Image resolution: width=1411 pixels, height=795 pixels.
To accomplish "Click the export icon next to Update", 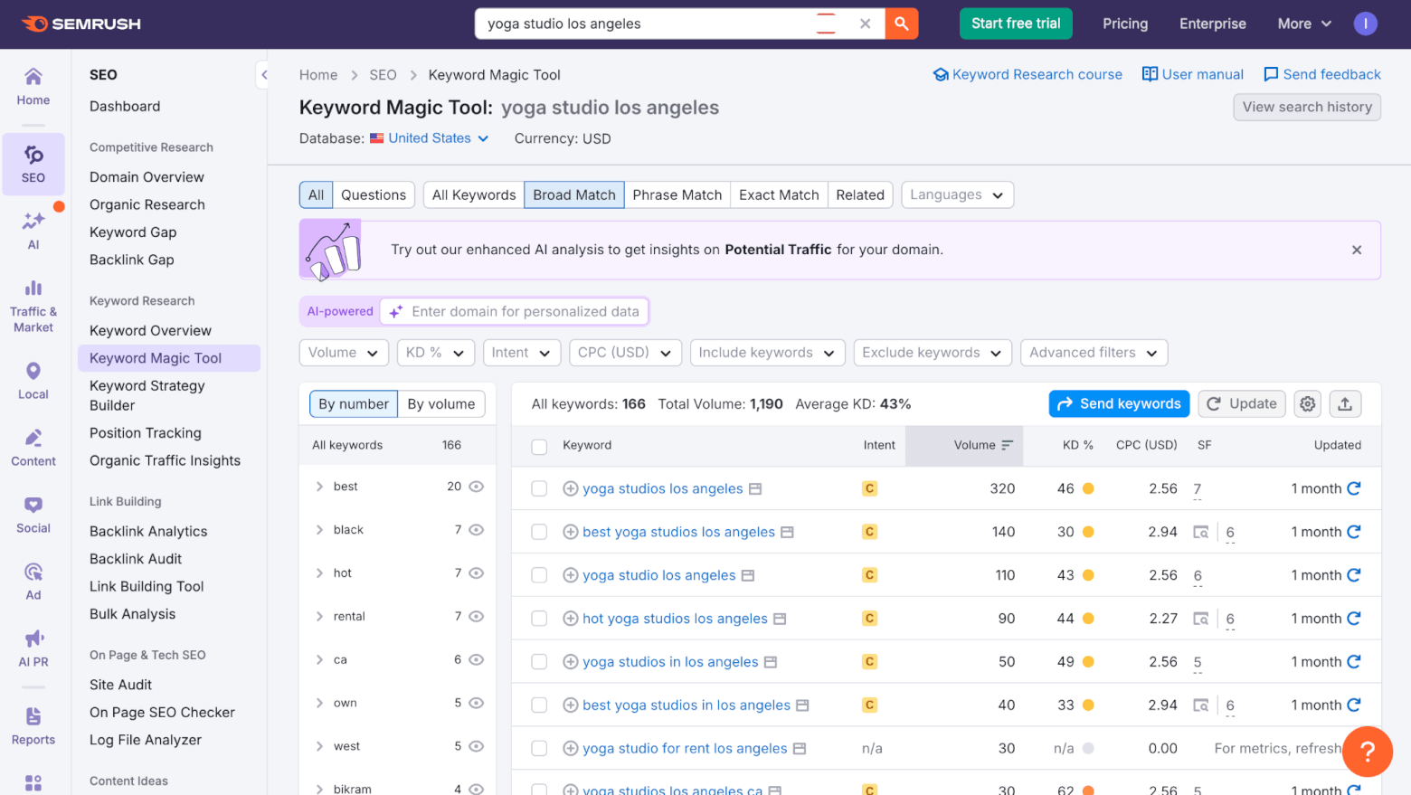I will [x=1345, y=403].
